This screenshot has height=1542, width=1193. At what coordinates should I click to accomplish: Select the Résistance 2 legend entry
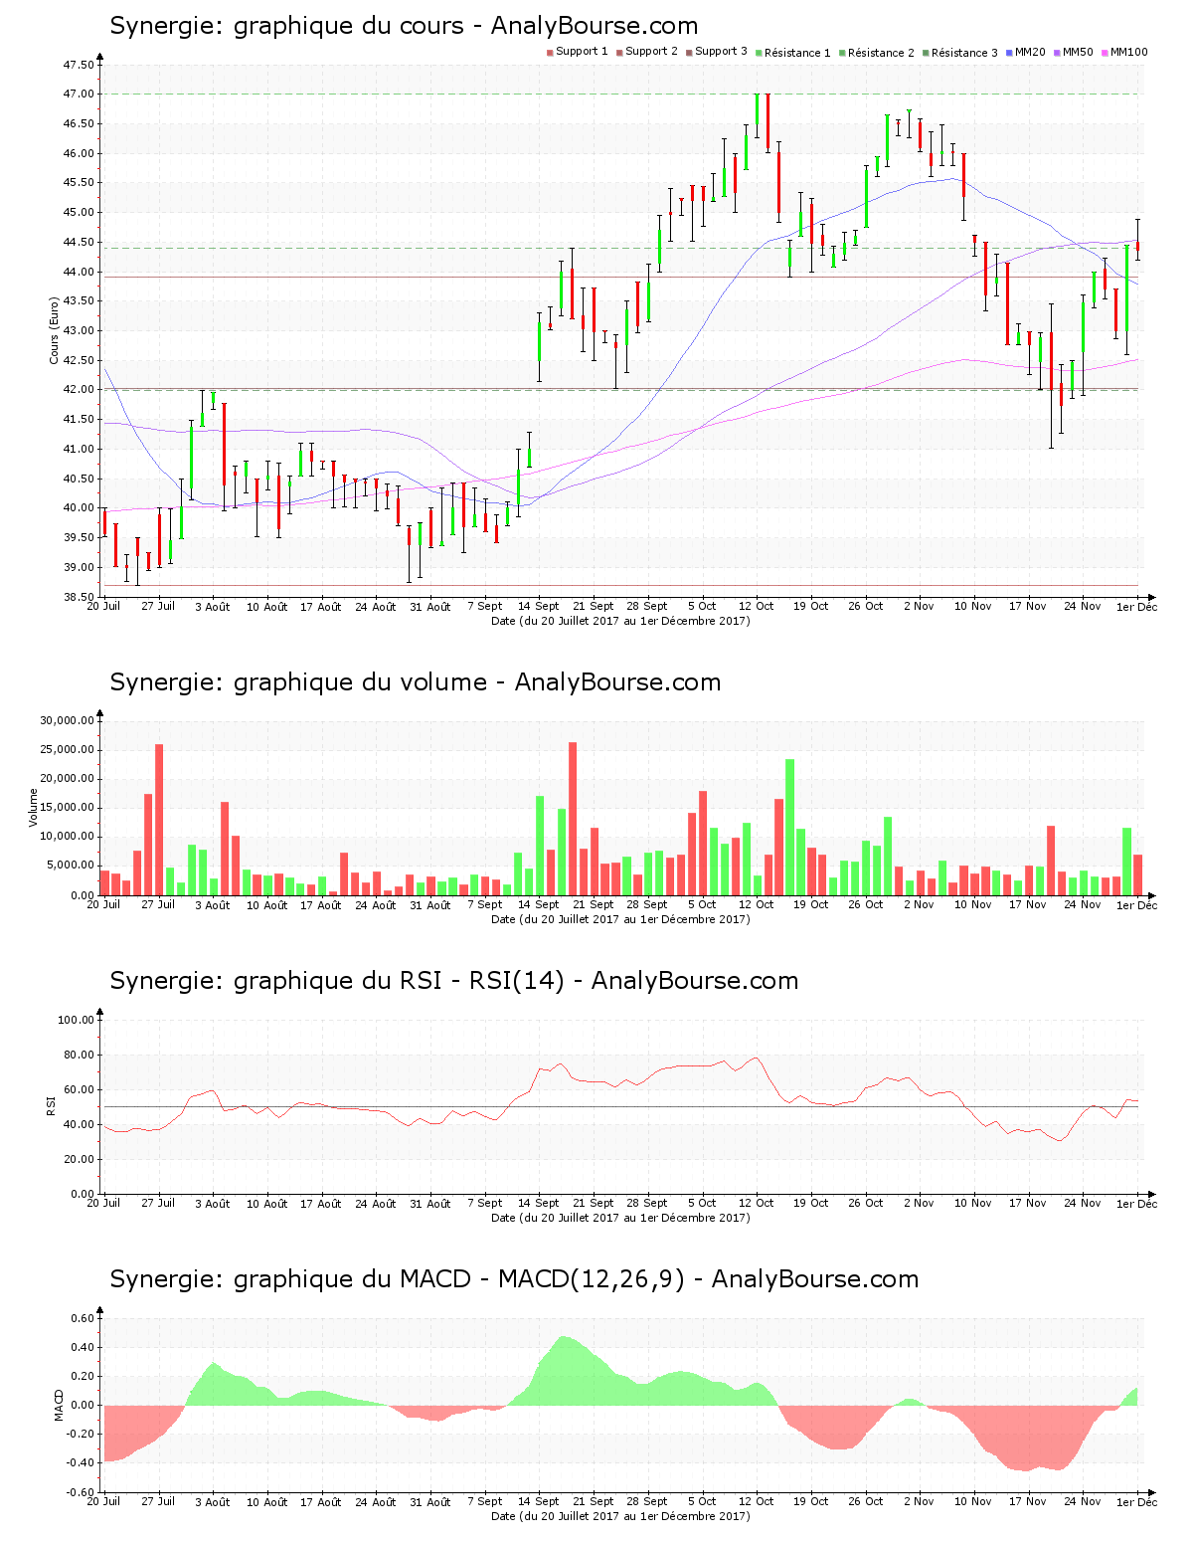pyautogui.click(x=876, y=52)
